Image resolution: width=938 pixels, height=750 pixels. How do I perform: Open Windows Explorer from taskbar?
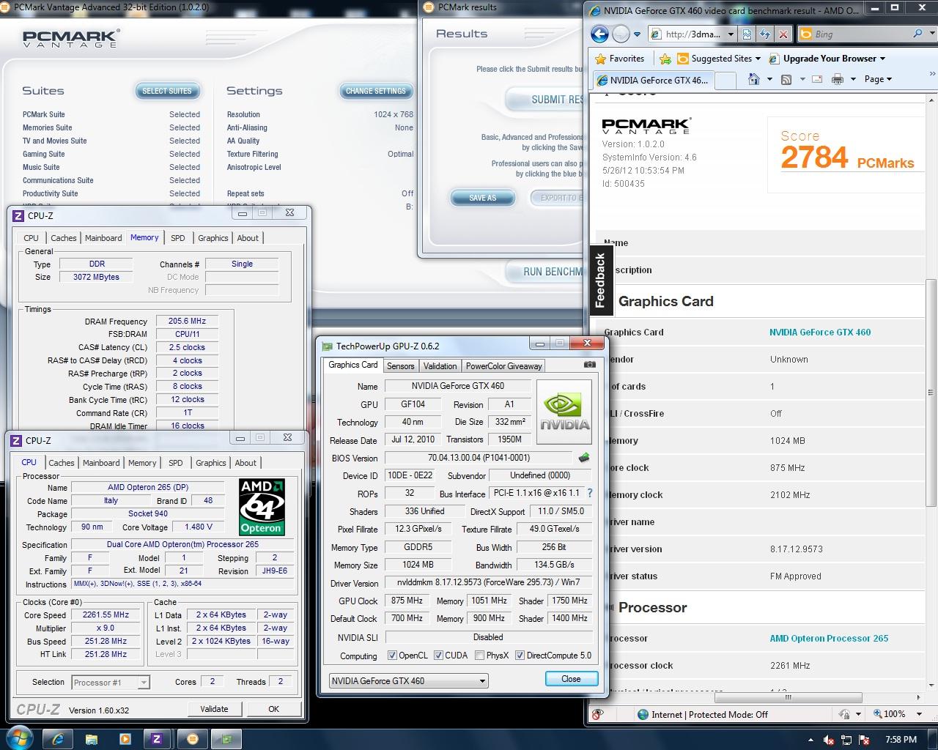92,739
